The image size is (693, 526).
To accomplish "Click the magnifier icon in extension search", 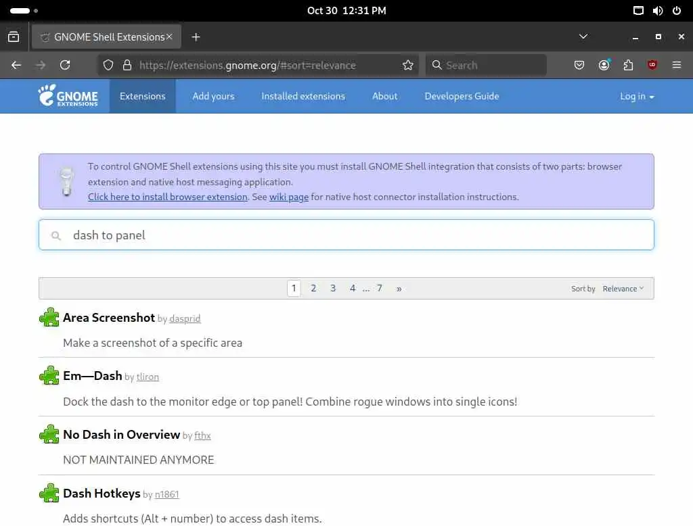I will (x=56, y=235).
